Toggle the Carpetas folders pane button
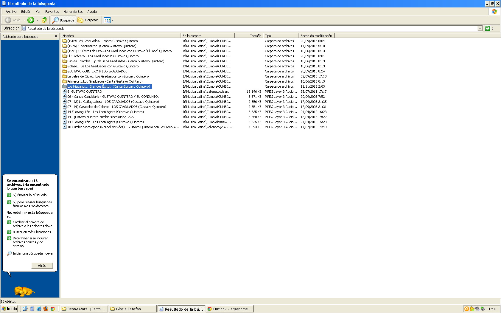Screen dimensions: 501x313 (x=88, y=20)
